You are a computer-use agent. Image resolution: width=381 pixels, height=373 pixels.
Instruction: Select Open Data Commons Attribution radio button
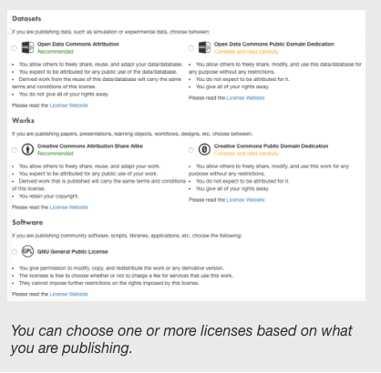click(15, 48)
